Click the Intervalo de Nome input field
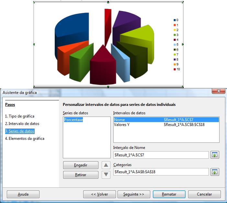This screenshot has height=203, width=227. [161, 155]
